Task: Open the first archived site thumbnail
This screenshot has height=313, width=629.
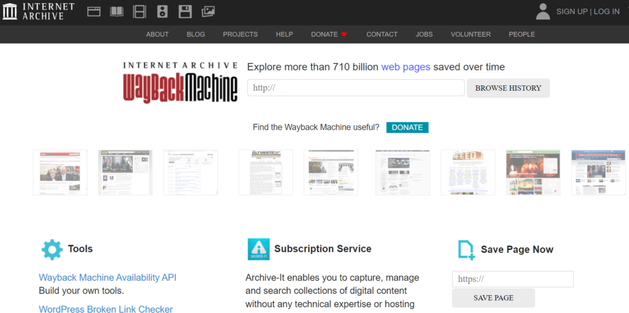Action: [60, 172]
